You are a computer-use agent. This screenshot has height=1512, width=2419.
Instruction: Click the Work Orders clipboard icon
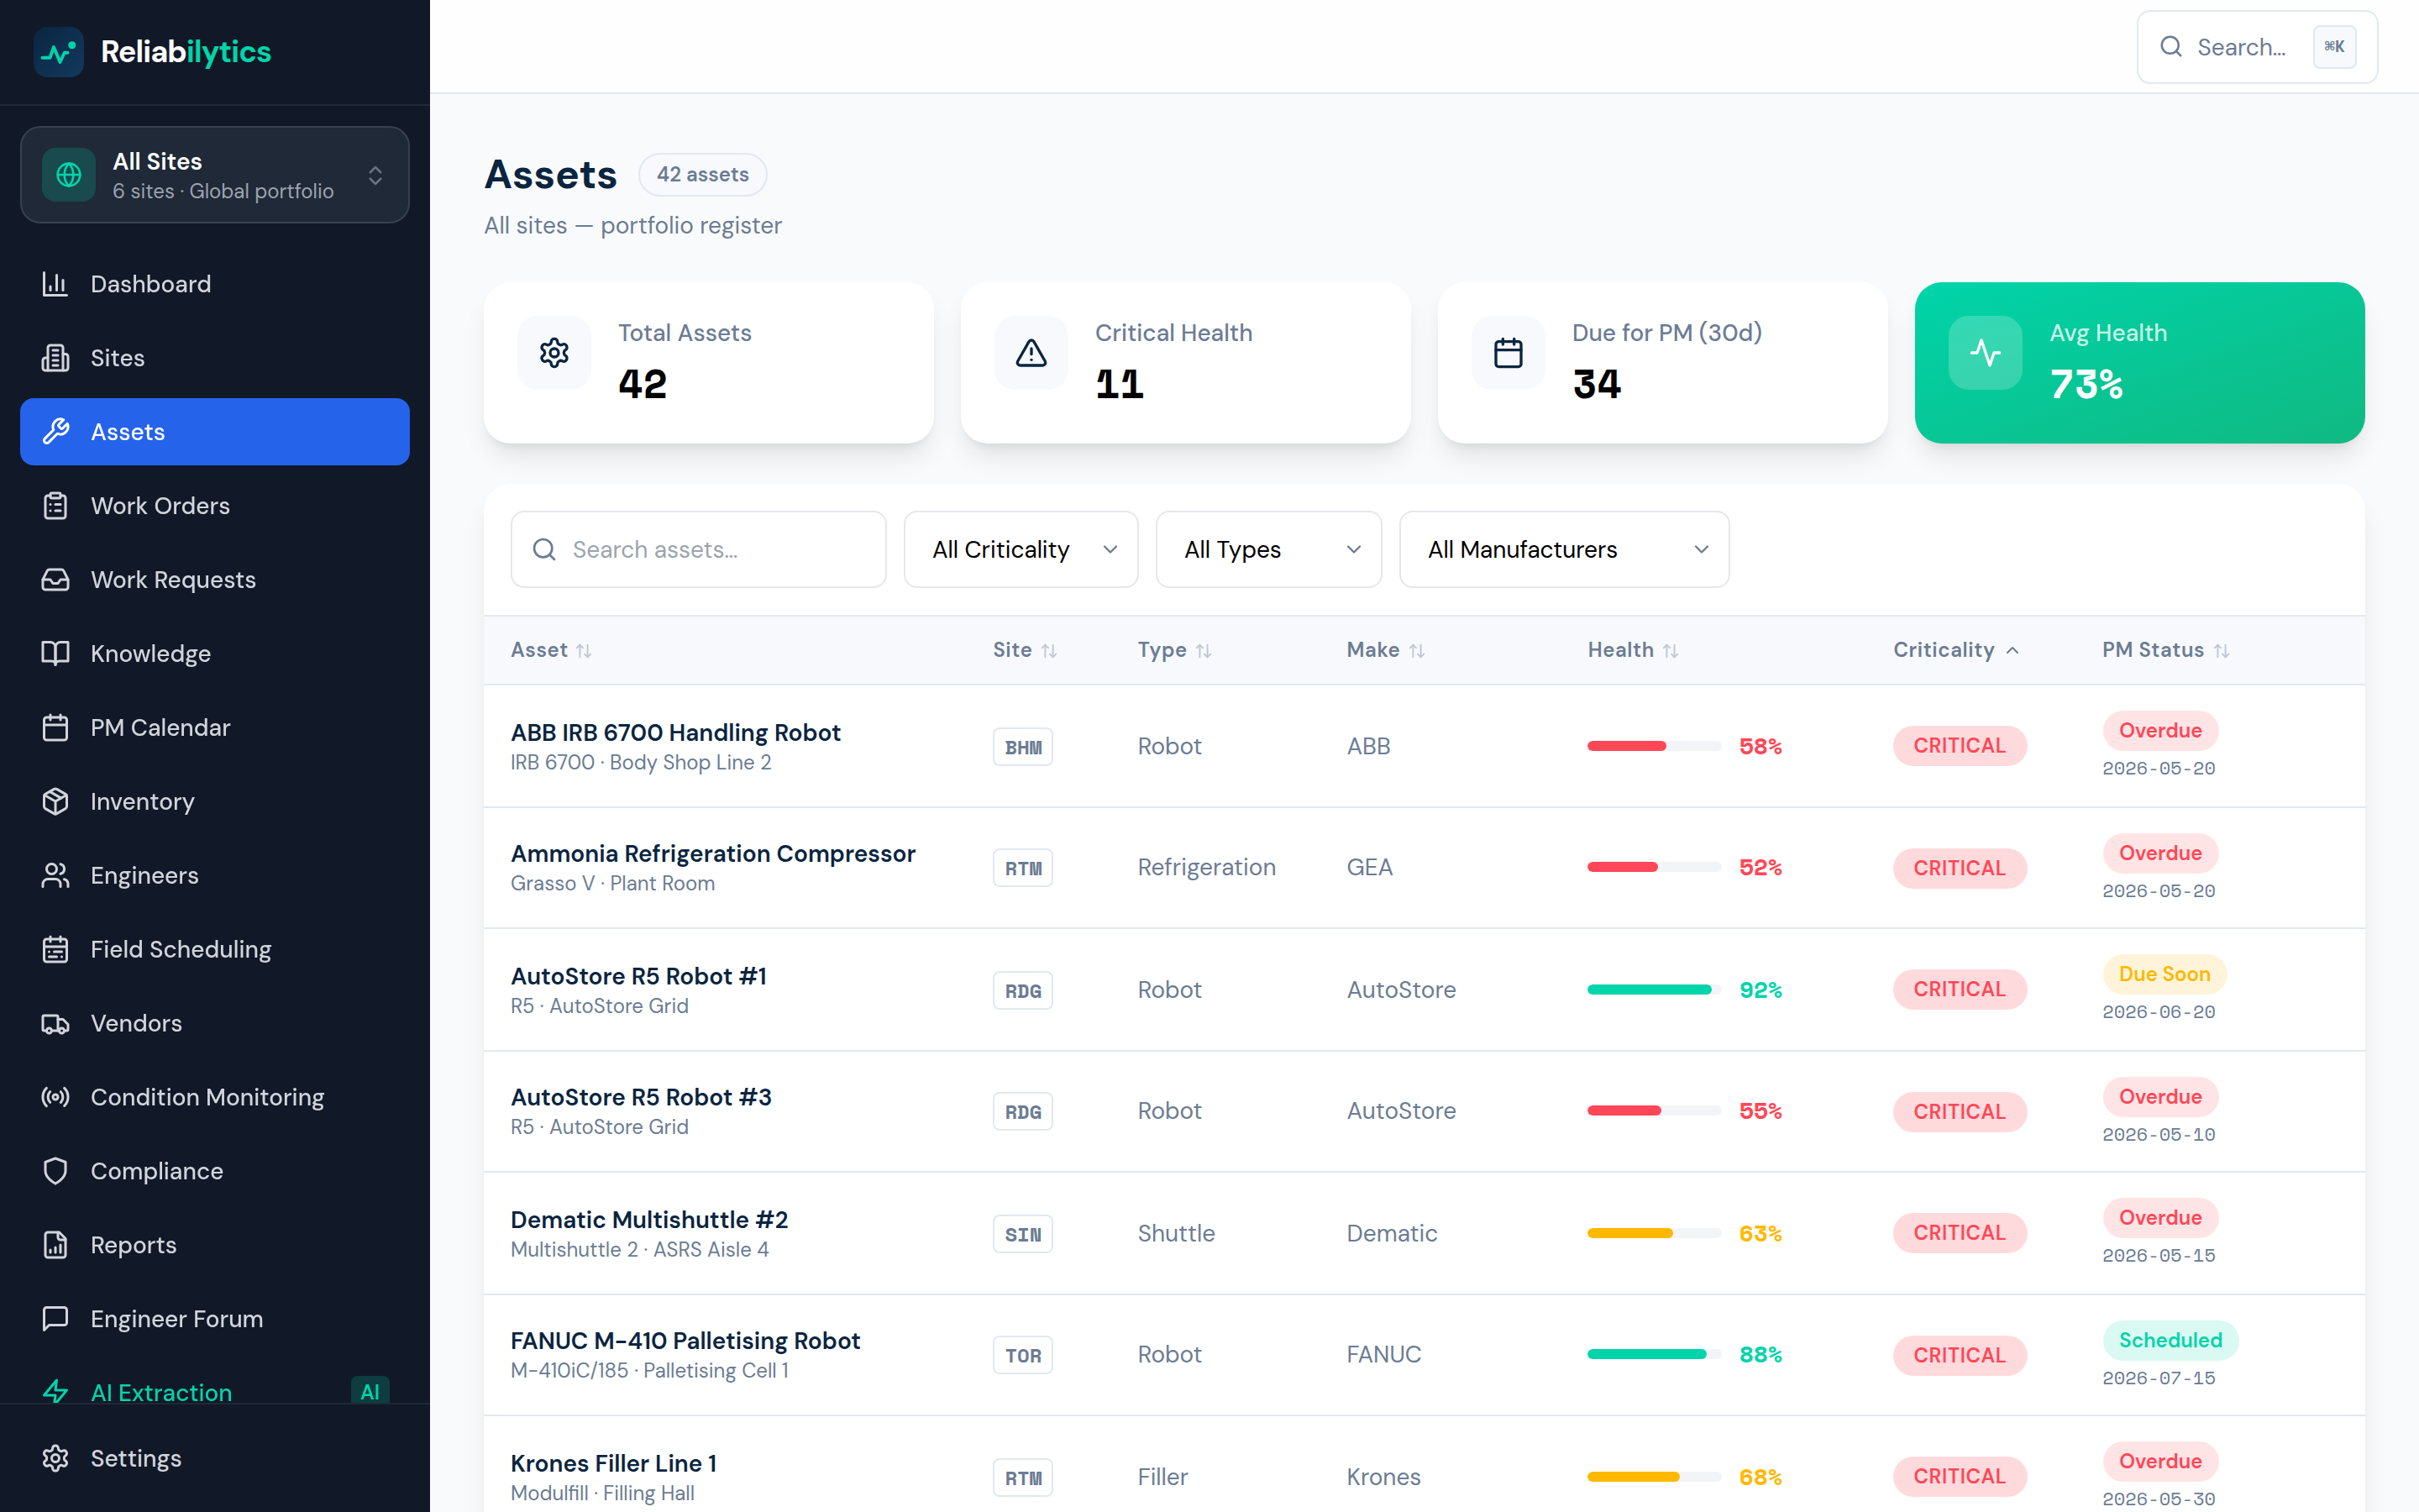point(55,506)
